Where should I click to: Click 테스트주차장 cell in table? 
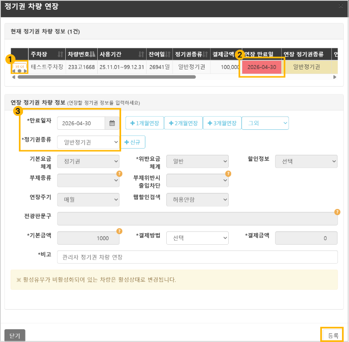(47, 67)
